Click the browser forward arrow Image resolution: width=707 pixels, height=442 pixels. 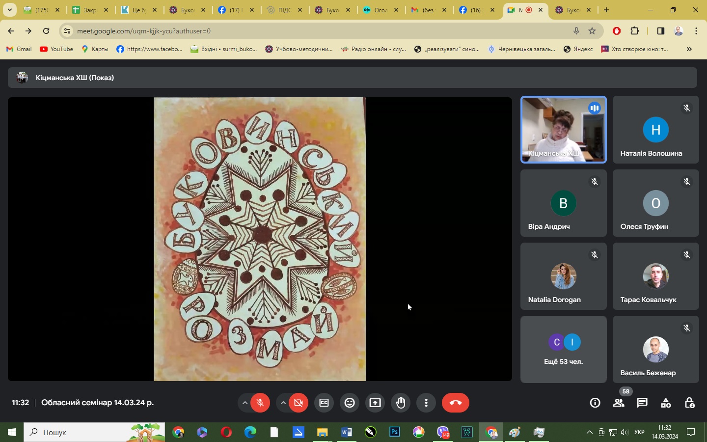(x=28, y=31)
